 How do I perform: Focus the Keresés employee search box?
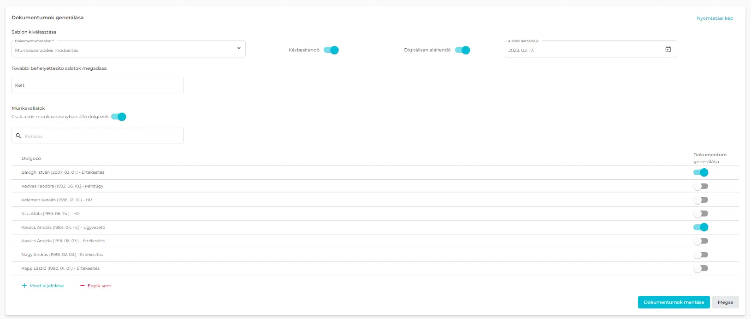(x=102, y=137)
